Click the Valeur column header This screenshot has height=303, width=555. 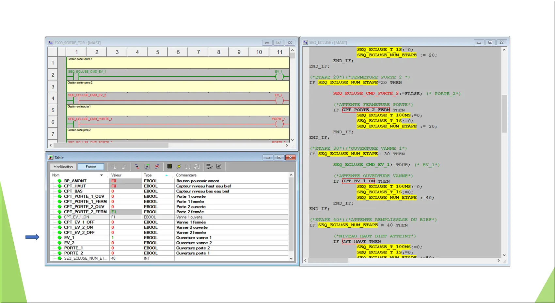[125, 175]
